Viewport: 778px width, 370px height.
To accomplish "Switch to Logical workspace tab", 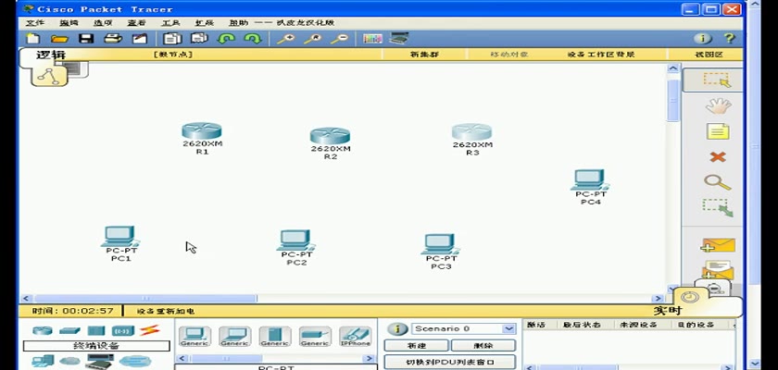I will pyautogui.click(x=51, y=55).
